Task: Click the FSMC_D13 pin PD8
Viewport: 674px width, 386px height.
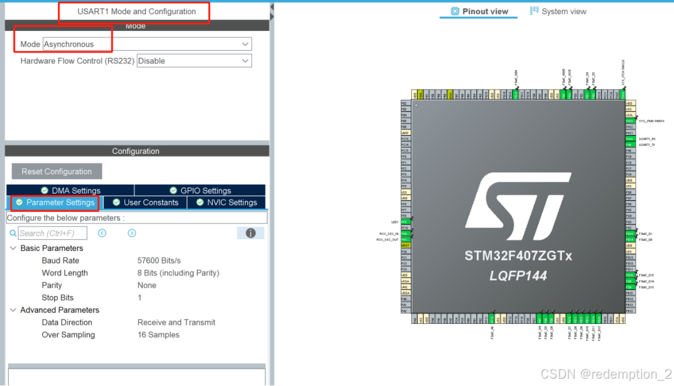Action: pyautogui.click(x=630, y=287)
